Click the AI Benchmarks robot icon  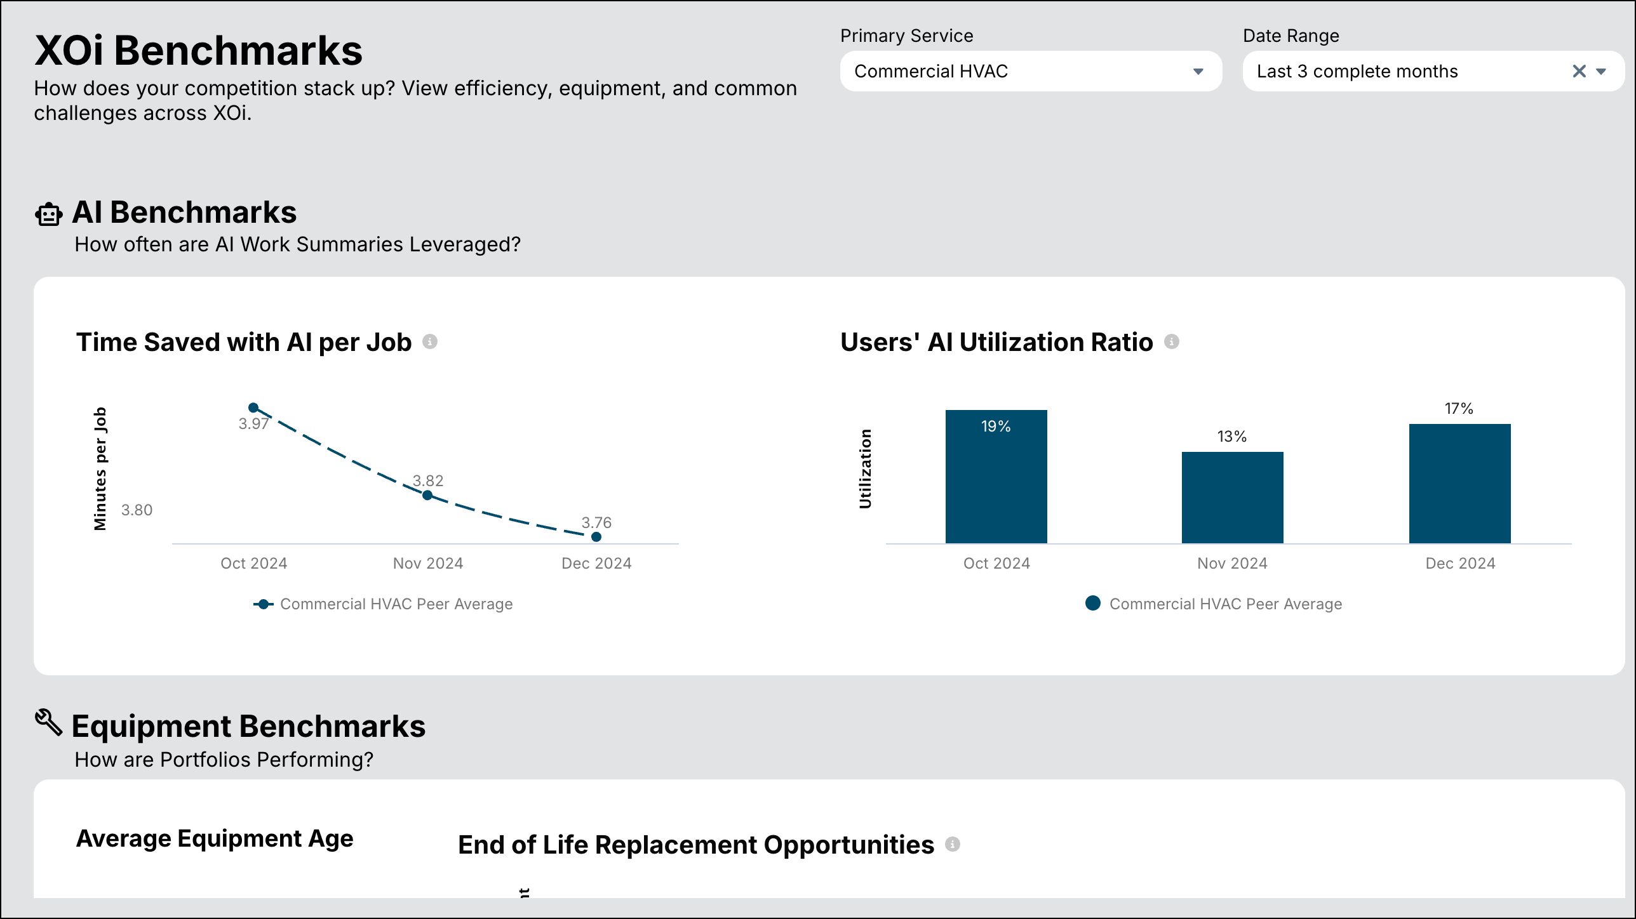[x=48, y=214]
